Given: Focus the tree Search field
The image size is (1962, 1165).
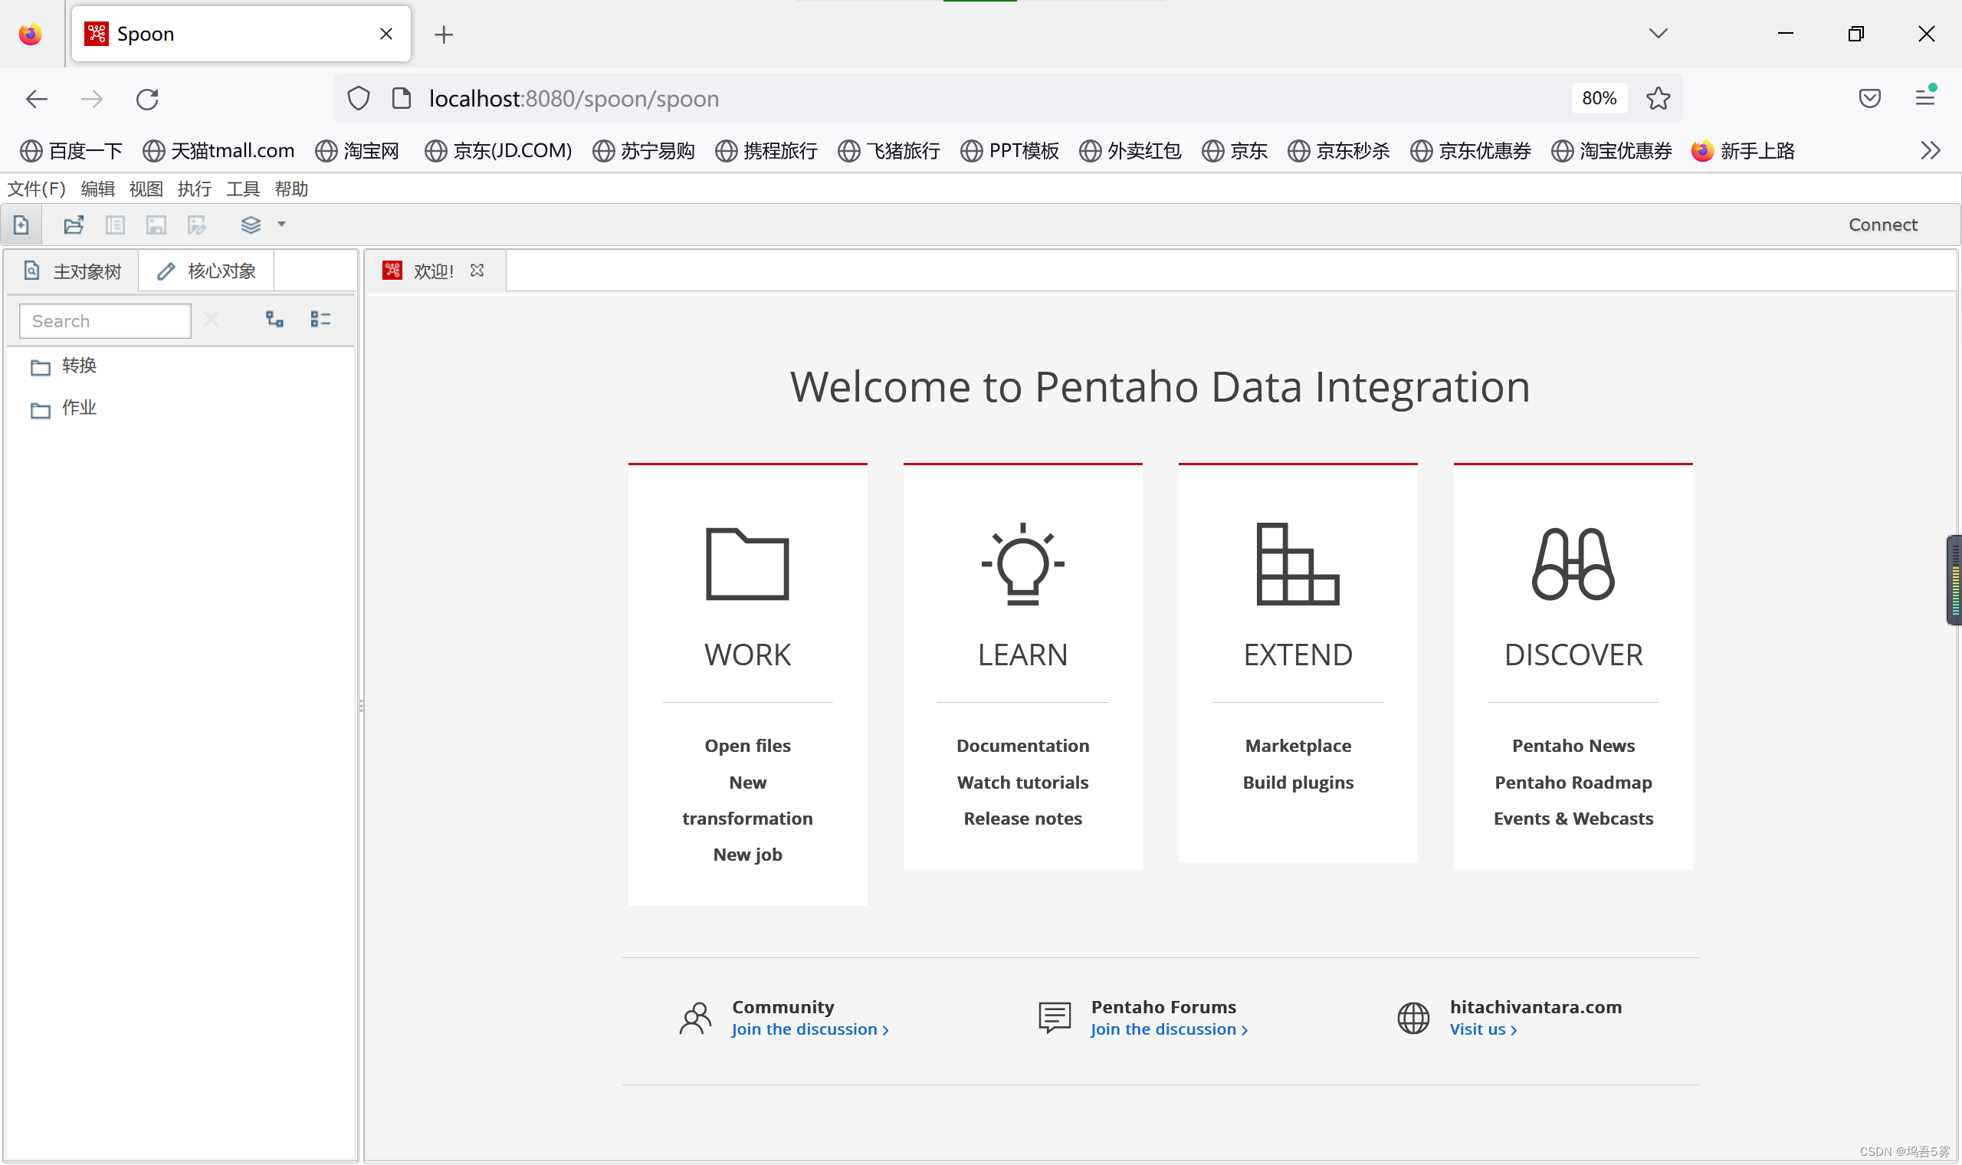Looking at the screenshot, I should point(105,321).
